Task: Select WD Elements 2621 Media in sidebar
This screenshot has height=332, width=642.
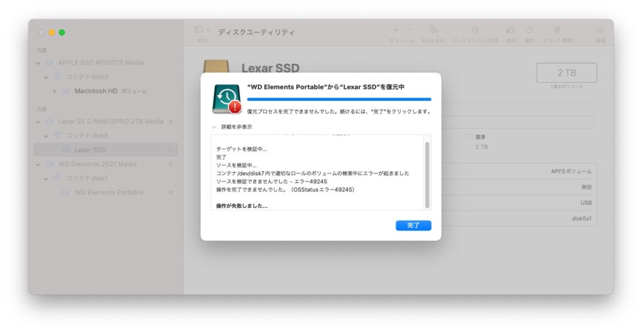Action: pyautogui.click(x=97, y=164)
